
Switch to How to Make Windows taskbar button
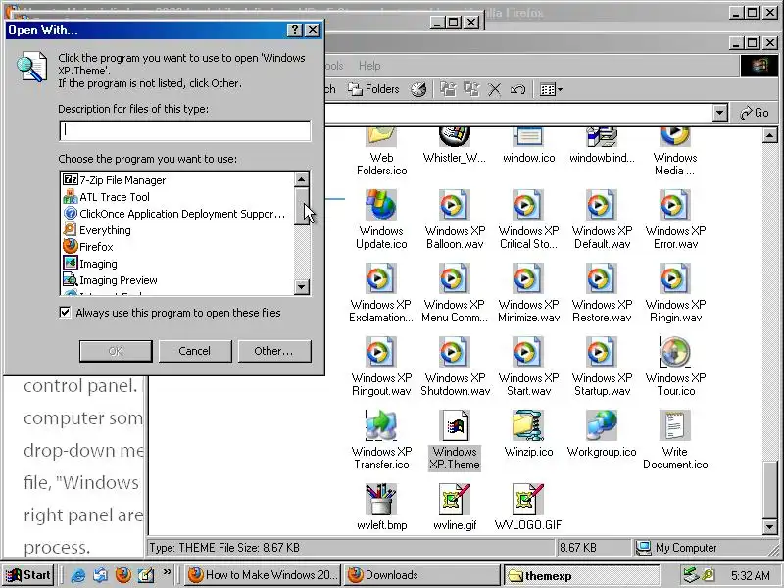pos(263,575)
